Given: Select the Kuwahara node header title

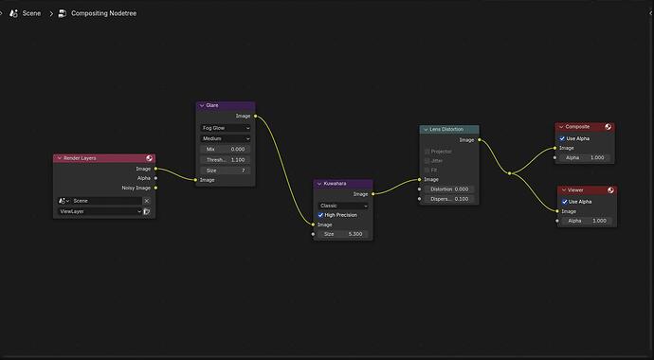Looking at the screenshot, I should 335,184.
